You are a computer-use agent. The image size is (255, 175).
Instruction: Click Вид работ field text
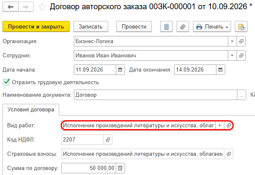(138, 125)
